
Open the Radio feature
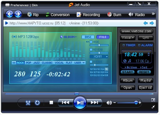[x=137, y=15]
